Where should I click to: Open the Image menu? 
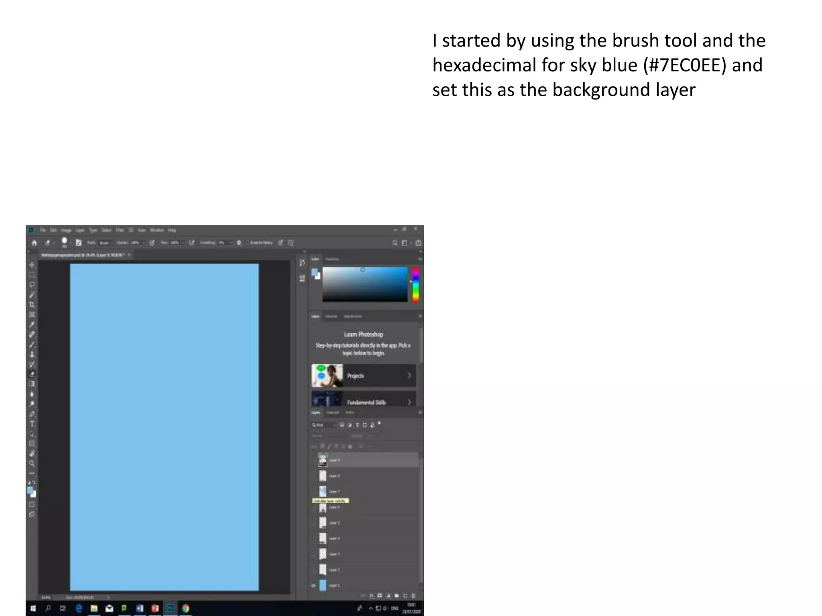tap(66, 230)
